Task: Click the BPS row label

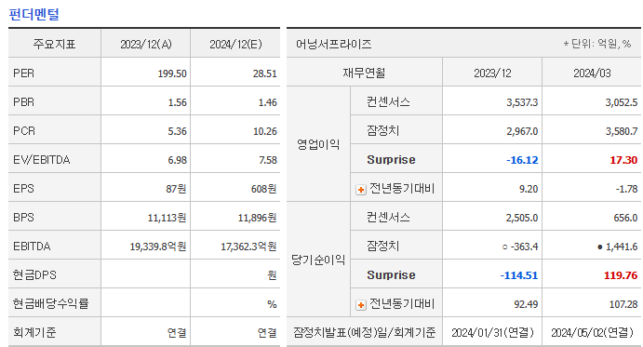Action: click(x=23, y=217)
